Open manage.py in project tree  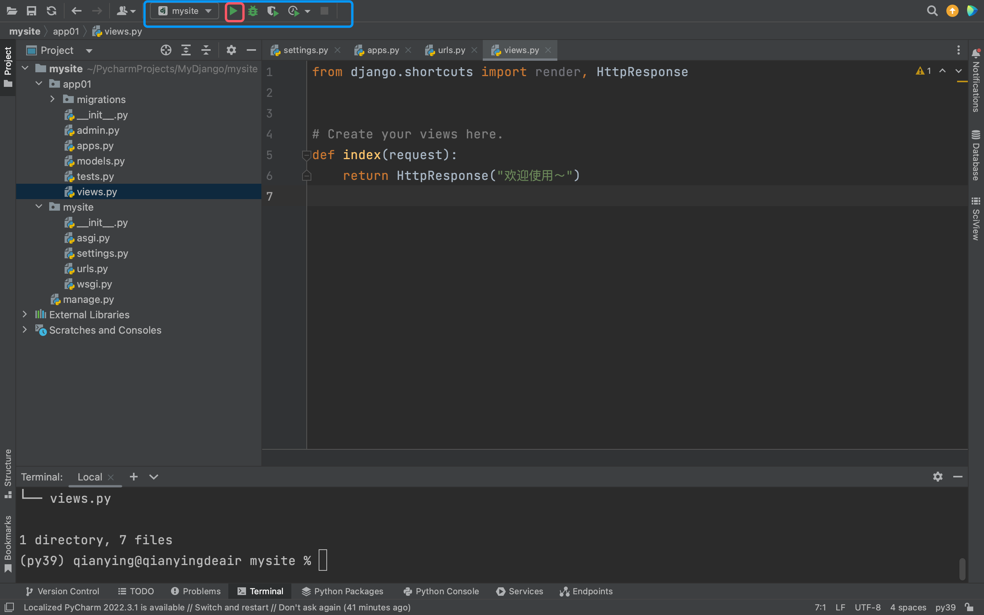click(88, 299)
